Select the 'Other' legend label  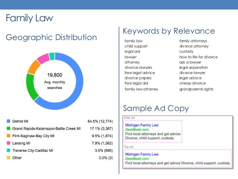[x=17, y=158]
